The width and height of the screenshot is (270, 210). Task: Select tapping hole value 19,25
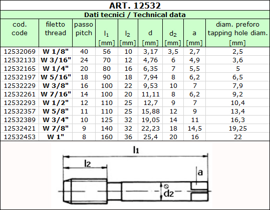pyautogui.click(x=238, y=128)
